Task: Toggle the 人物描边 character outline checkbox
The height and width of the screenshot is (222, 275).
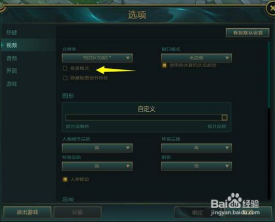Action: [65, 180]
